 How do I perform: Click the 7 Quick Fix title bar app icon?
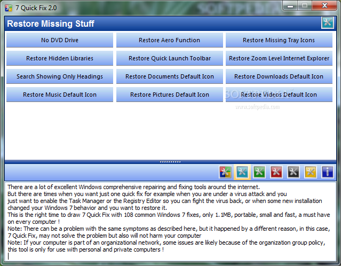(9, 8)
